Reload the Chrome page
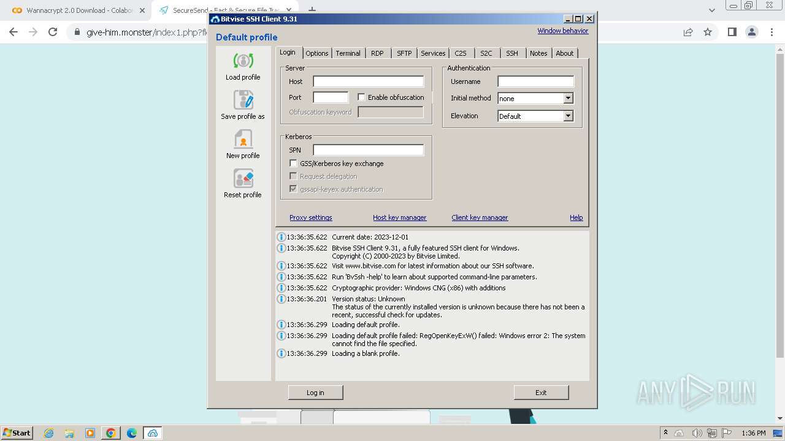Screen dimensions: 785x441 (x=53, y=32)
